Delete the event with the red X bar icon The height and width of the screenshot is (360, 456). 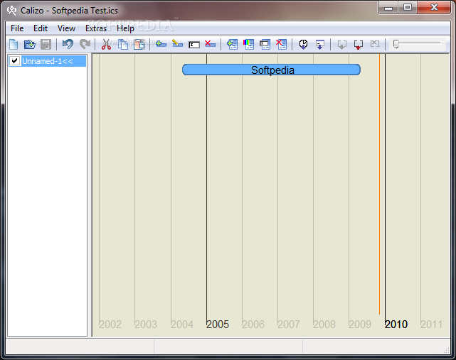(210, 44)
